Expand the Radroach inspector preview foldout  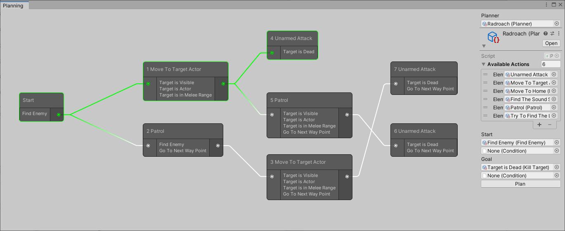pos(484,46)
